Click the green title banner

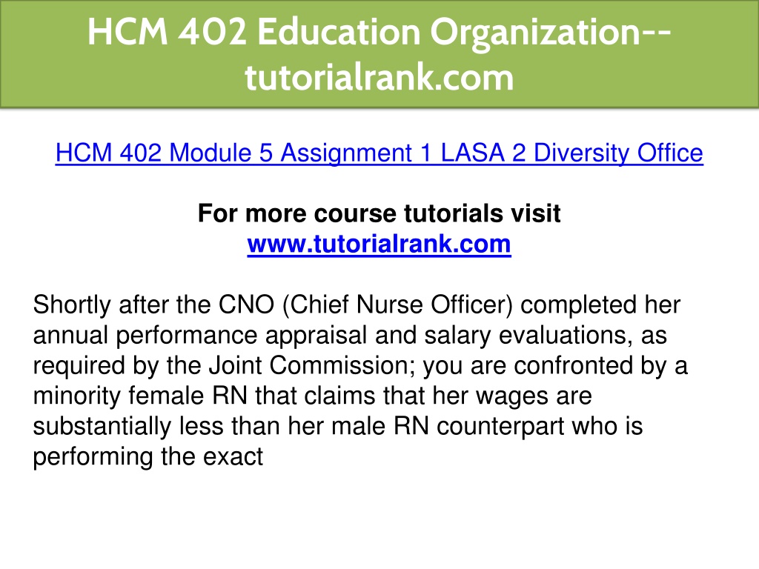(x=379, y=53)
